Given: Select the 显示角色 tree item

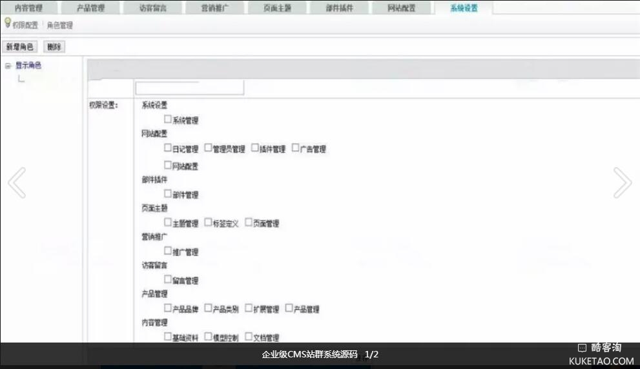Looking at the screenshot, I should (28, 65).
